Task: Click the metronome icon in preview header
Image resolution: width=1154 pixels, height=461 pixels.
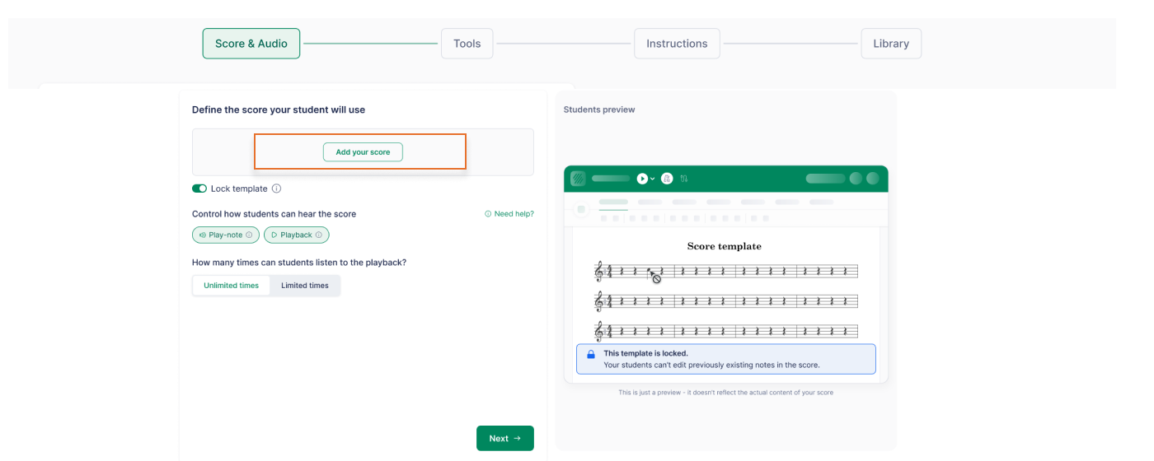Action: [x=667, y=179]
